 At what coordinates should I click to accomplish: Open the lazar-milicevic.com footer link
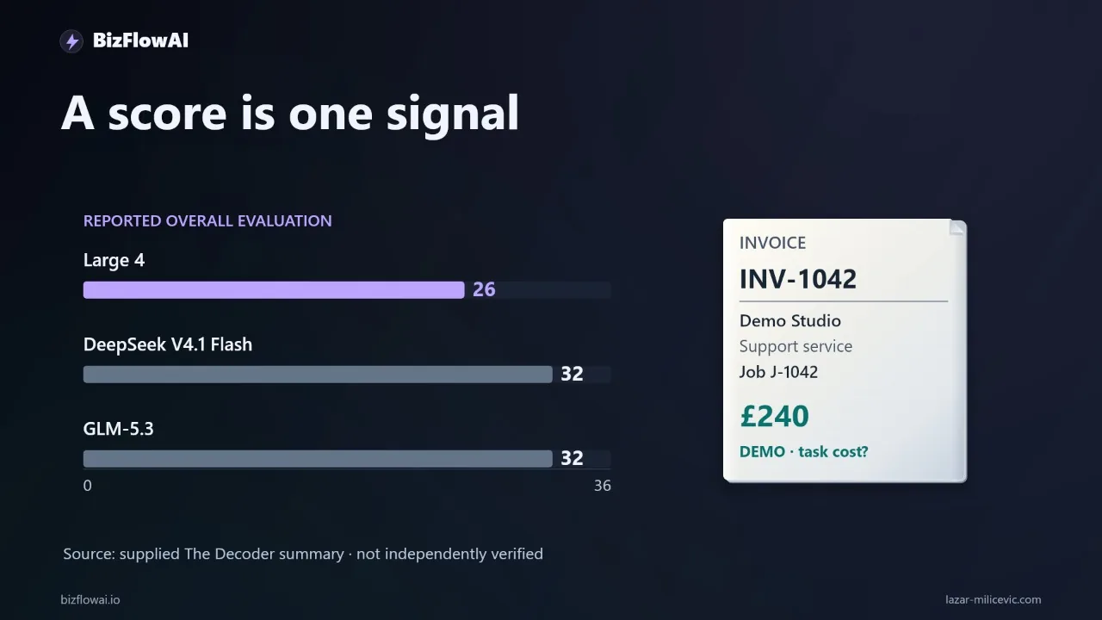click(993, 599)
